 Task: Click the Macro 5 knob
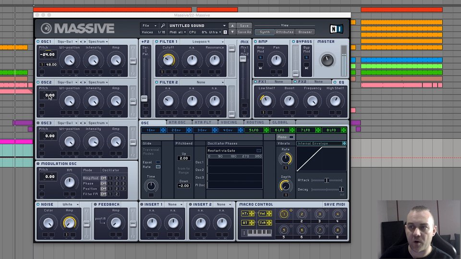[x=284, y=230]
